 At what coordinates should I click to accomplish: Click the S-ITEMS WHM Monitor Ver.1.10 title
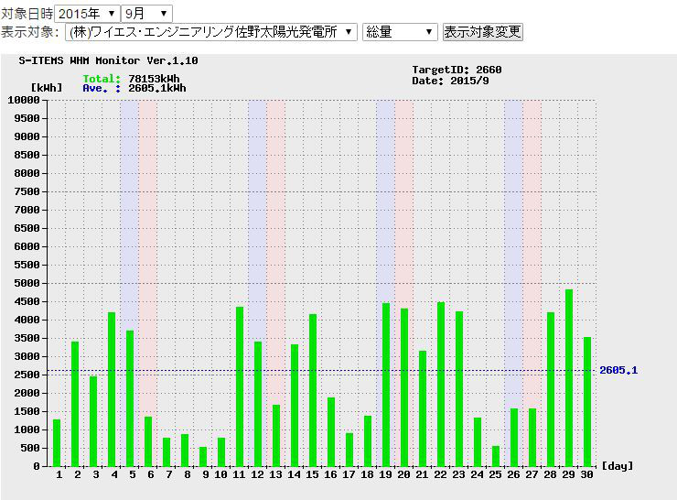(108, 60)
